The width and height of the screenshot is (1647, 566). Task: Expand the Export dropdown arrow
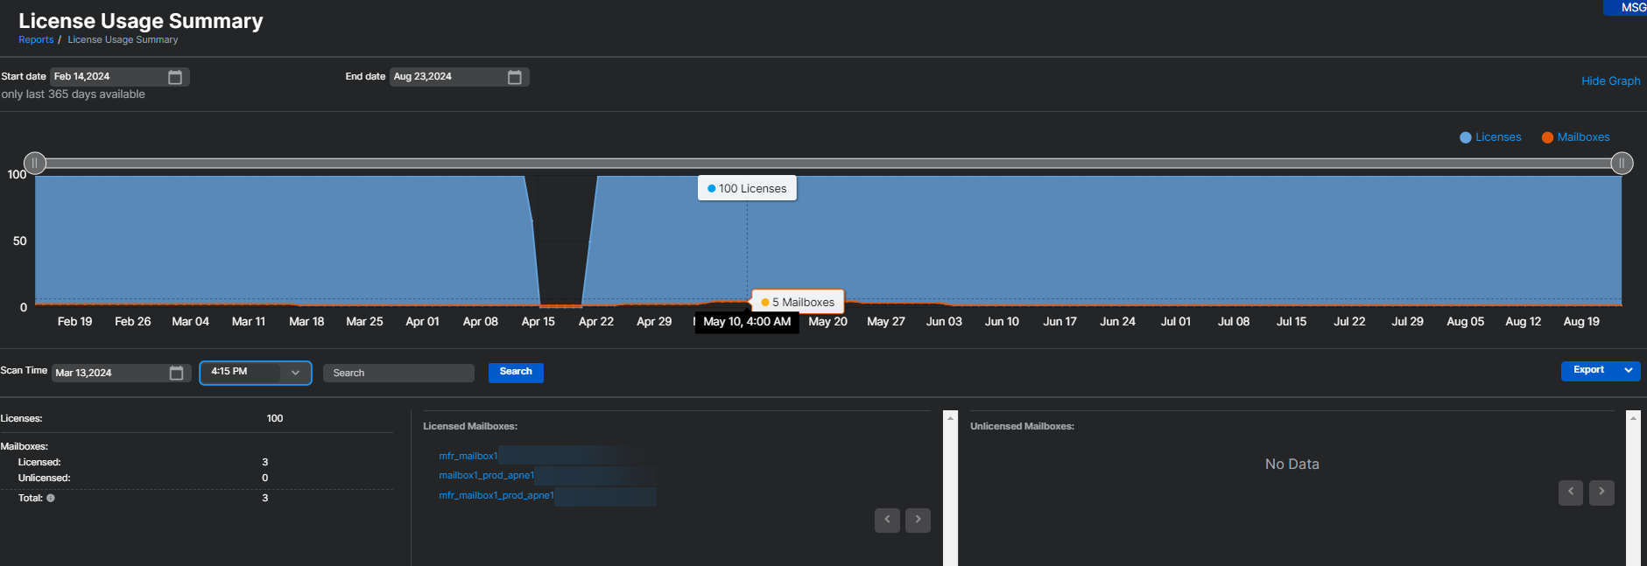pos(1629,371)
